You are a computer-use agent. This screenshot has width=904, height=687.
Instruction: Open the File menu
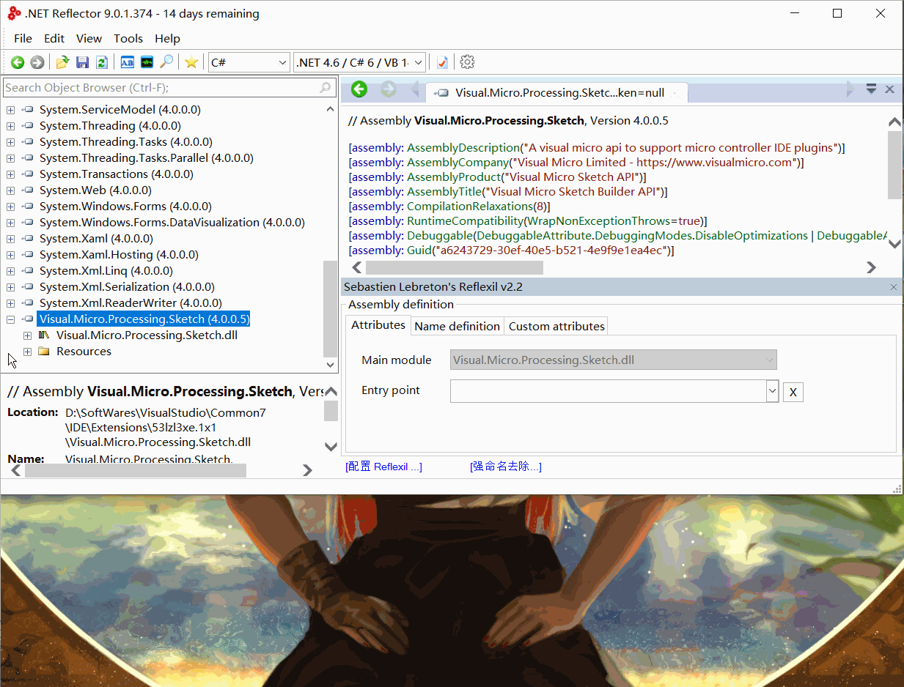pyautogui.click(x=23, y=38)
